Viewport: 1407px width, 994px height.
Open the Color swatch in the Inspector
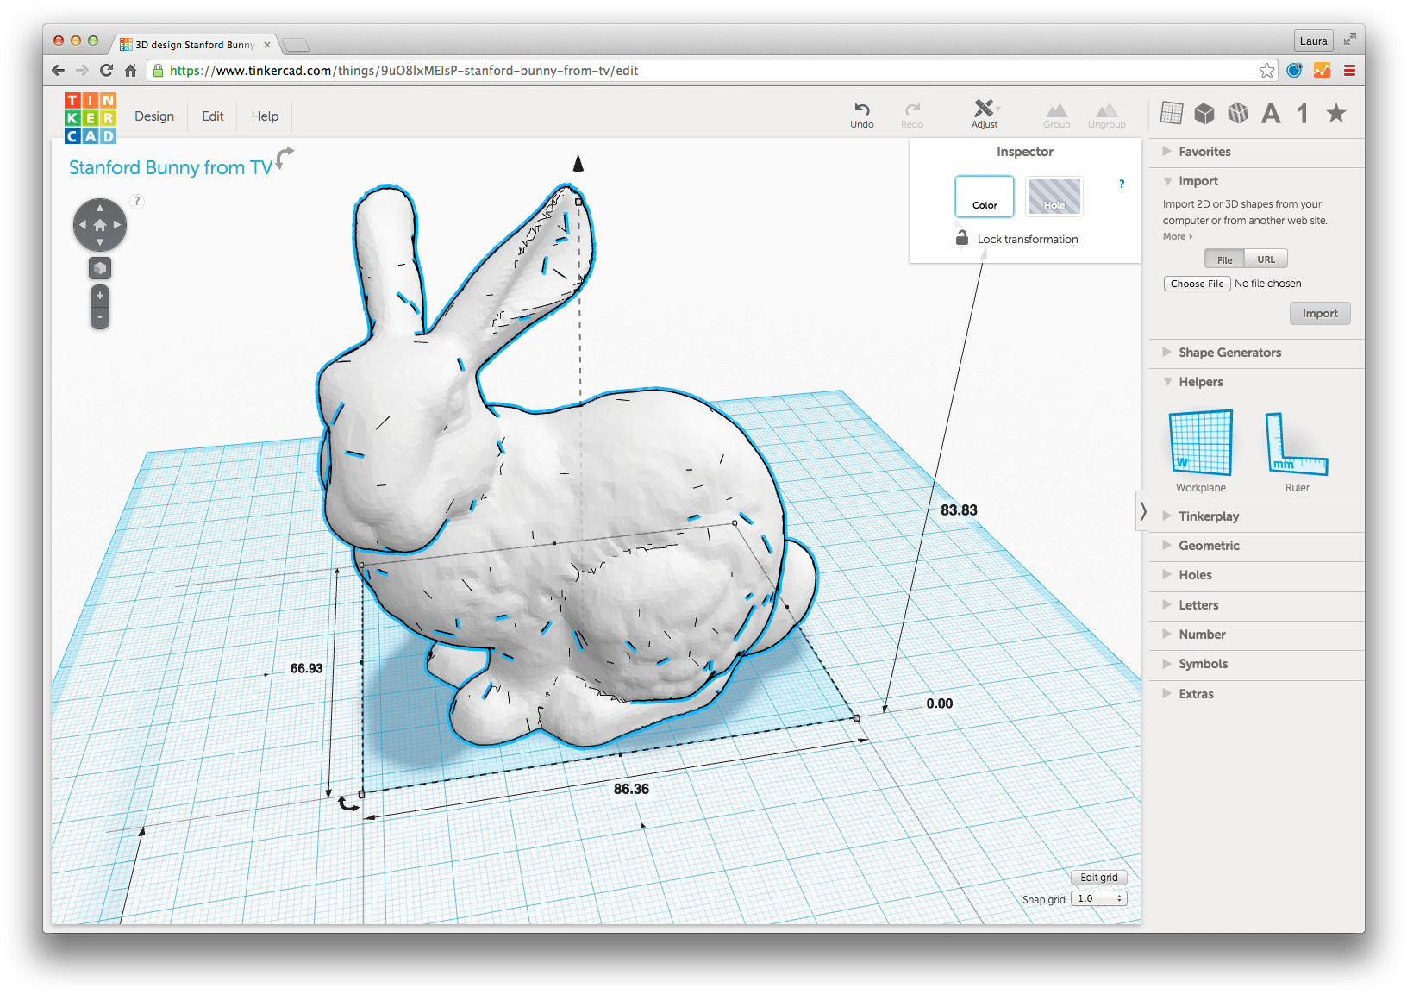[x=984, y=197]
